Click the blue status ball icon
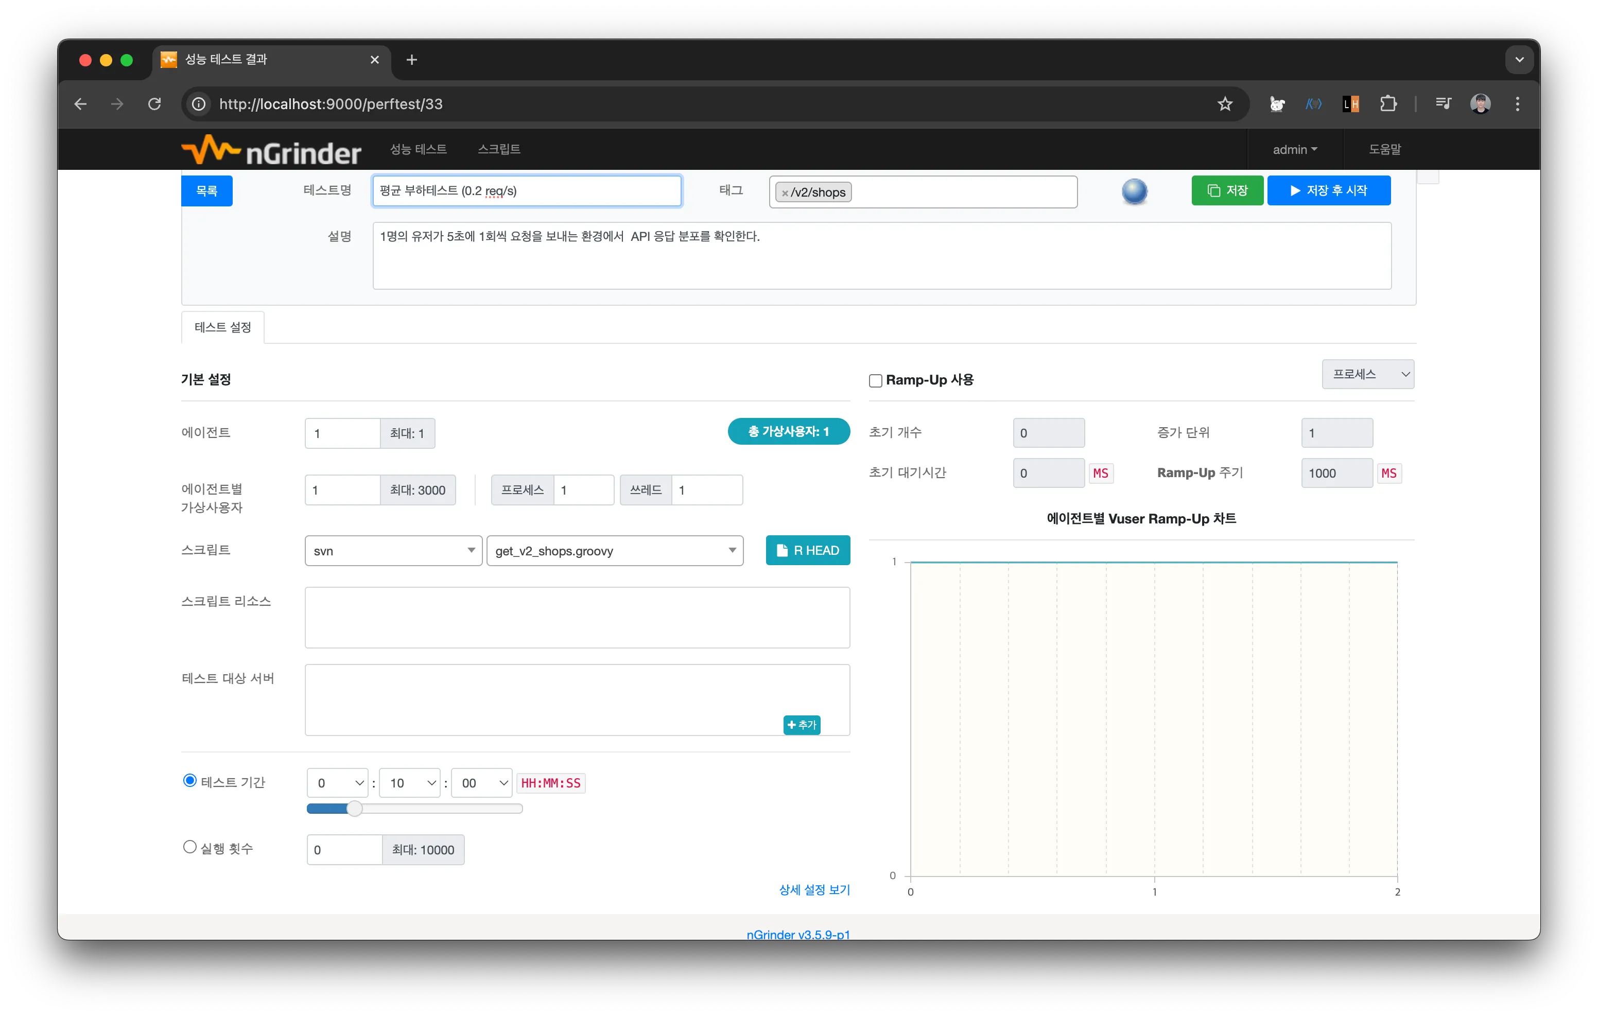 (x=1134, y=191)
